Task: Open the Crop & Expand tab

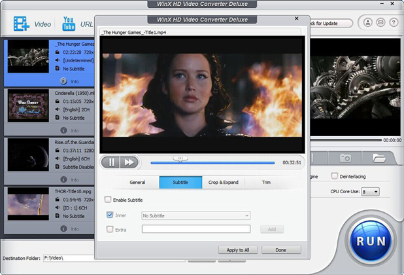Action: click(224, 183)
